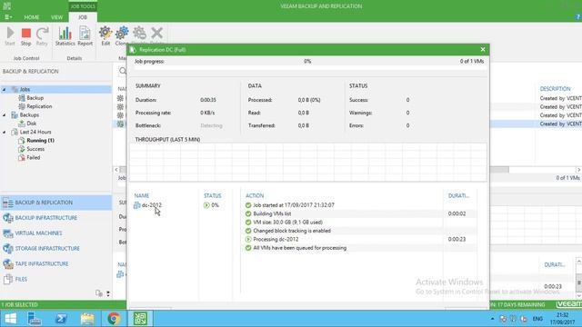Click the main window horizontal scrollbar thumb
The width and height of the screenshot is (582, 327).
click(x=499, y=170)
